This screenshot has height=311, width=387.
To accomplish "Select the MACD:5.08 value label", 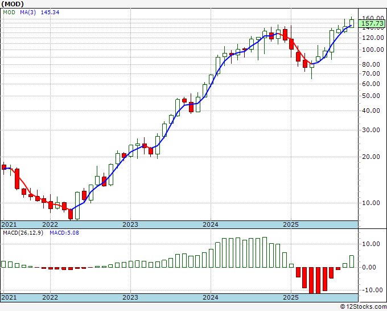I will coord(64,233).
